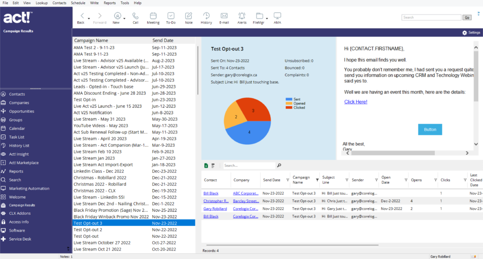Open Service Desk in the sidebar

(x=20, y=239)
